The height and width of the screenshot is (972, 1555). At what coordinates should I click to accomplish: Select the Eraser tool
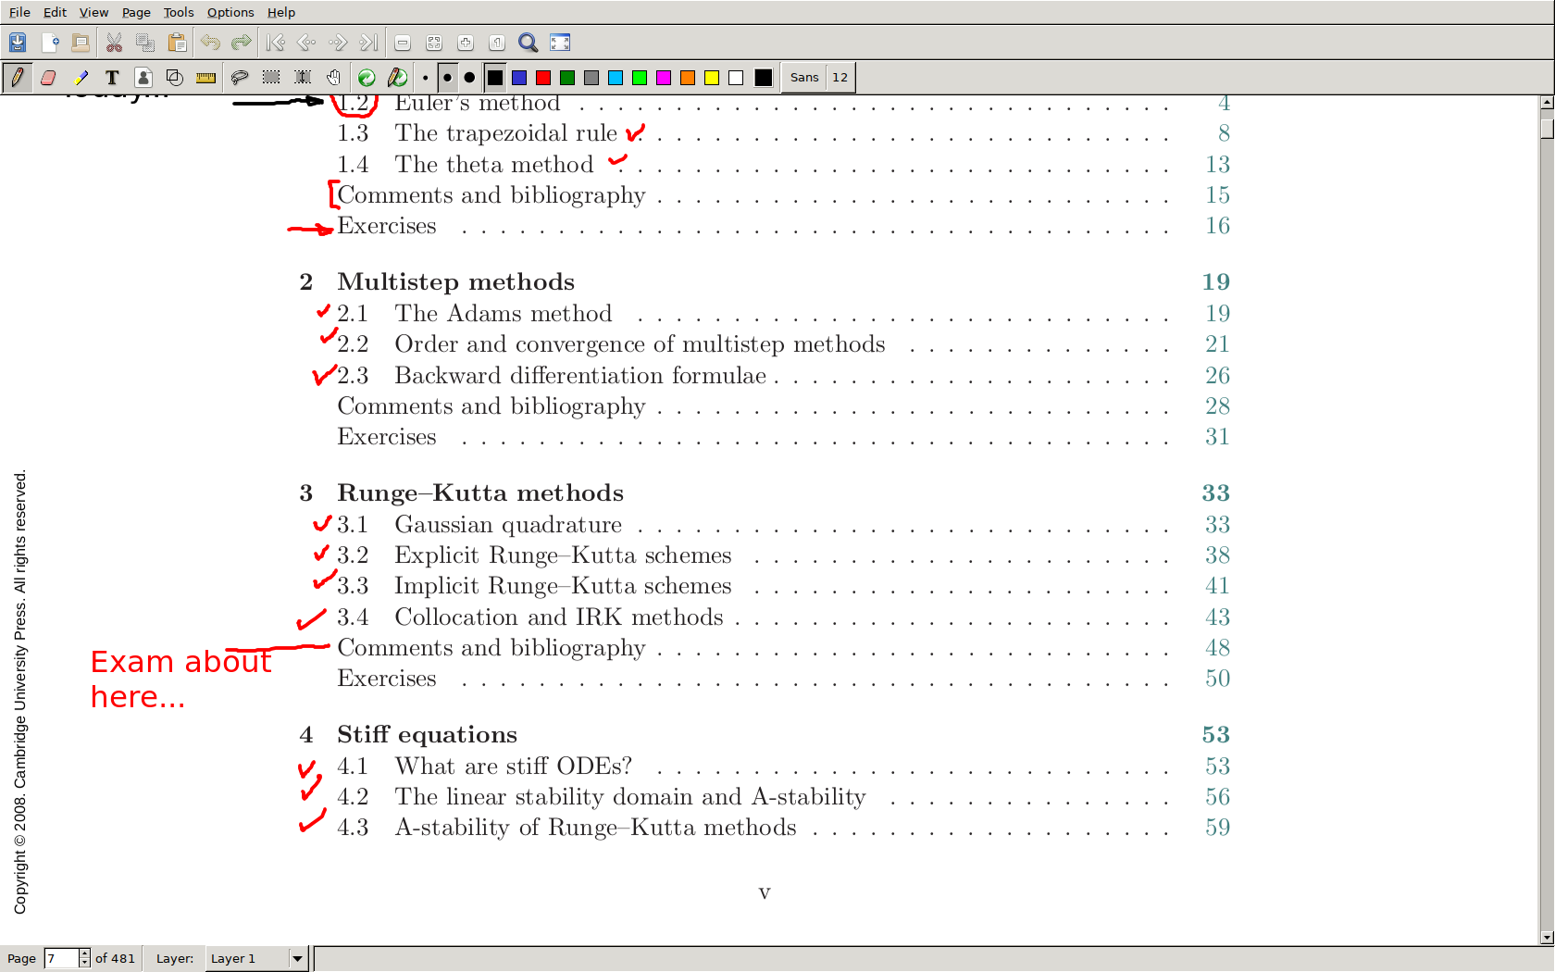coord(49,78)
